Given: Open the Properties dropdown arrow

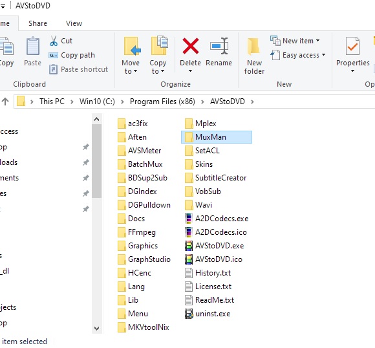Looking at the screenshot, I should click(352, 71).
